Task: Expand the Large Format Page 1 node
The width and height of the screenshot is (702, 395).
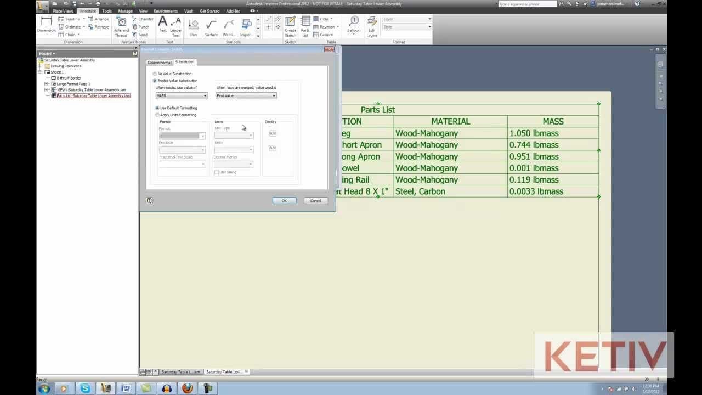Action: click(x=46, y=84)
